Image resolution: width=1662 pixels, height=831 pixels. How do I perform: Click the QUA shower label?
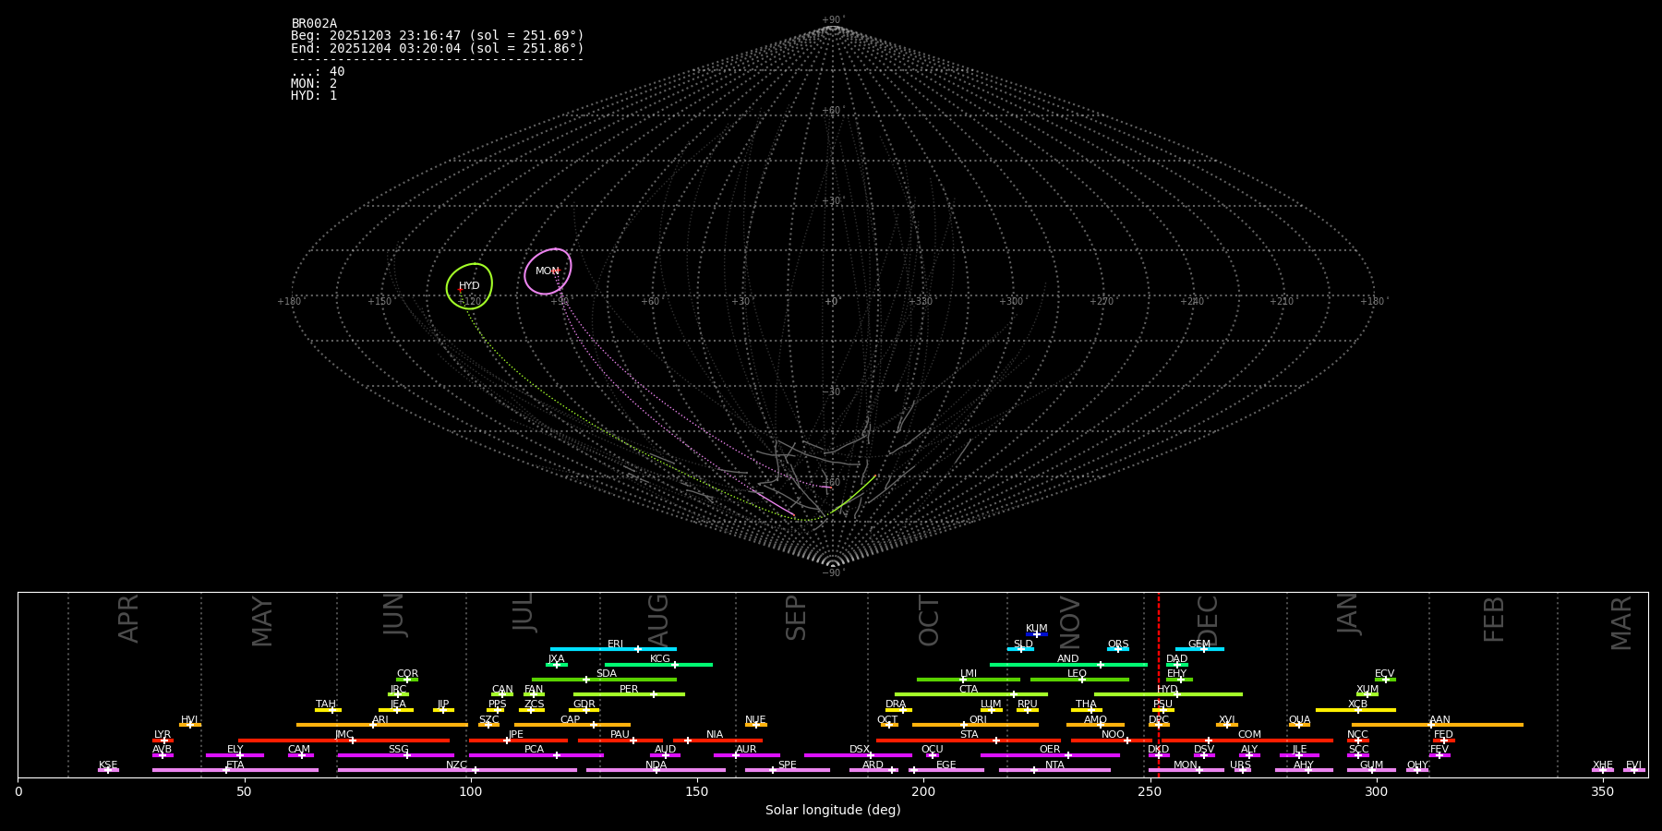[1299, 720]
